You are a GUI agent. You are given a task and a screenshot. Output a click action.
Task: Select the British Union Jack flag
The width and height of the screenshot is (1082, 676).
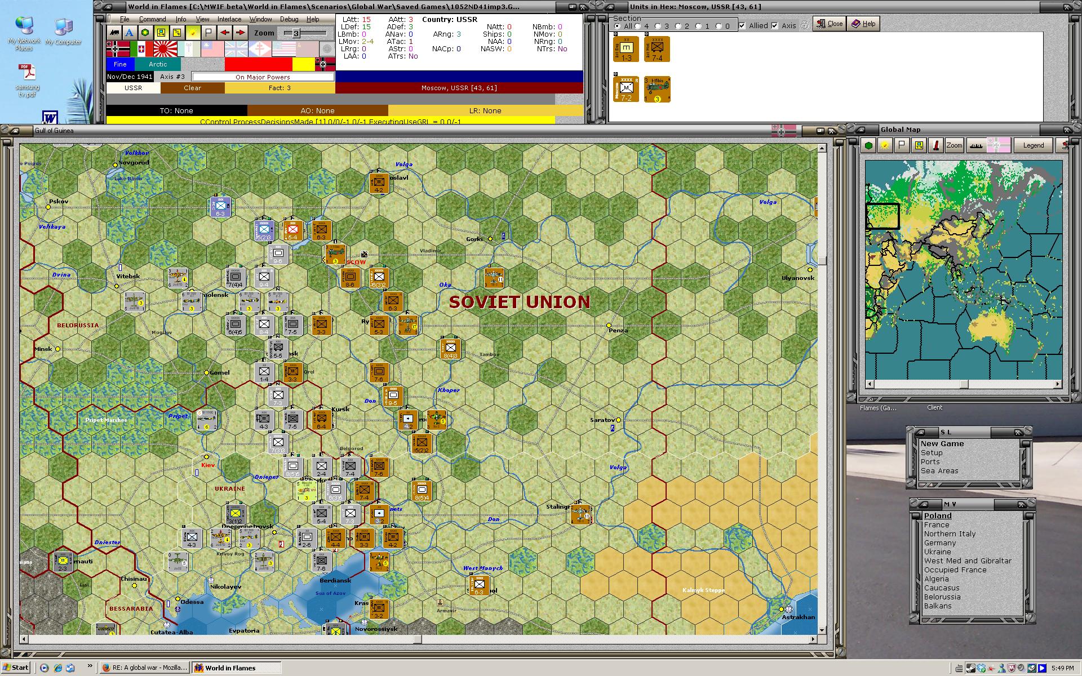point(236,49)
